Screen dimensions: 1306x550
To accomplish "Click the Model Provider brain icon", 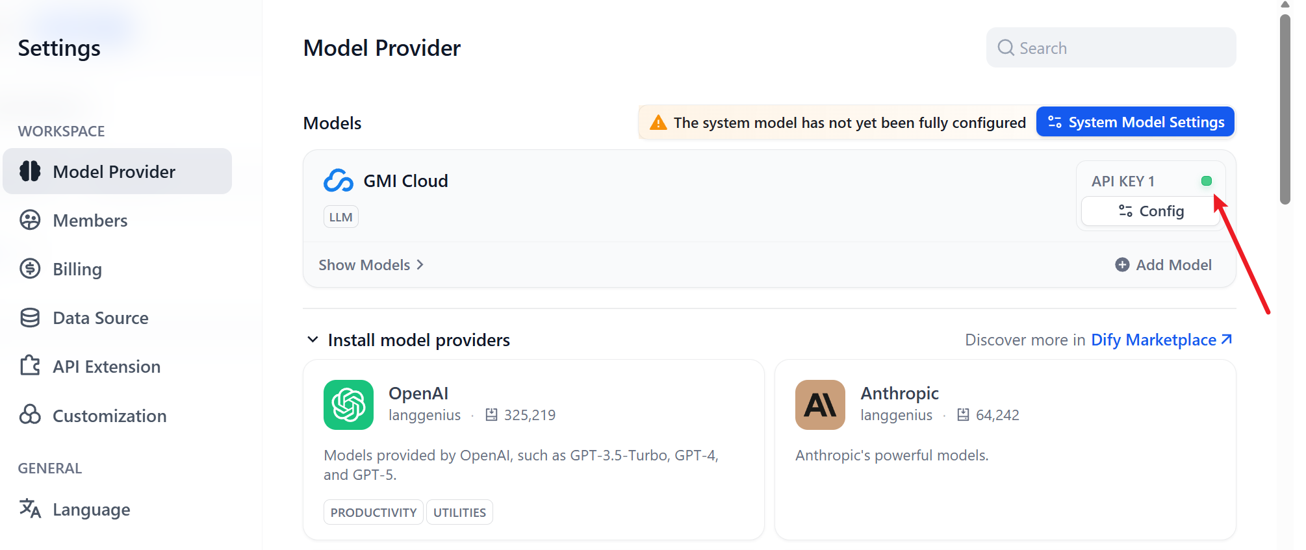I will 30,171.
